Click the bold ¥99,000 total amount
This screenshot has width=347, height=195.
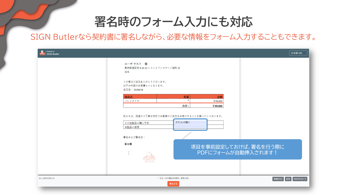(x=217, y=106)
